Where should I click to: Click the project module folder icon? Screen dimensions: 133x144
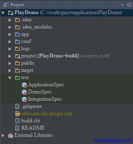(x=17, y=56)
